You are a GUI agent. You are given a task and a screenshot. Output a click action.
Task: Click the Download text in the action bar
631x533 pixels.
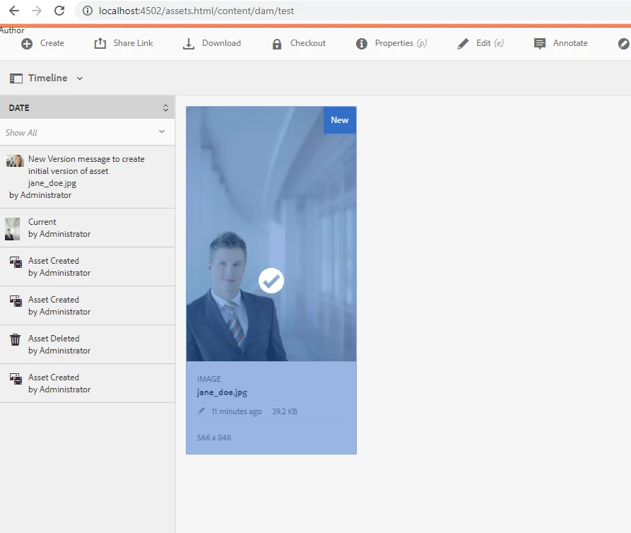[x=221, y=43]
